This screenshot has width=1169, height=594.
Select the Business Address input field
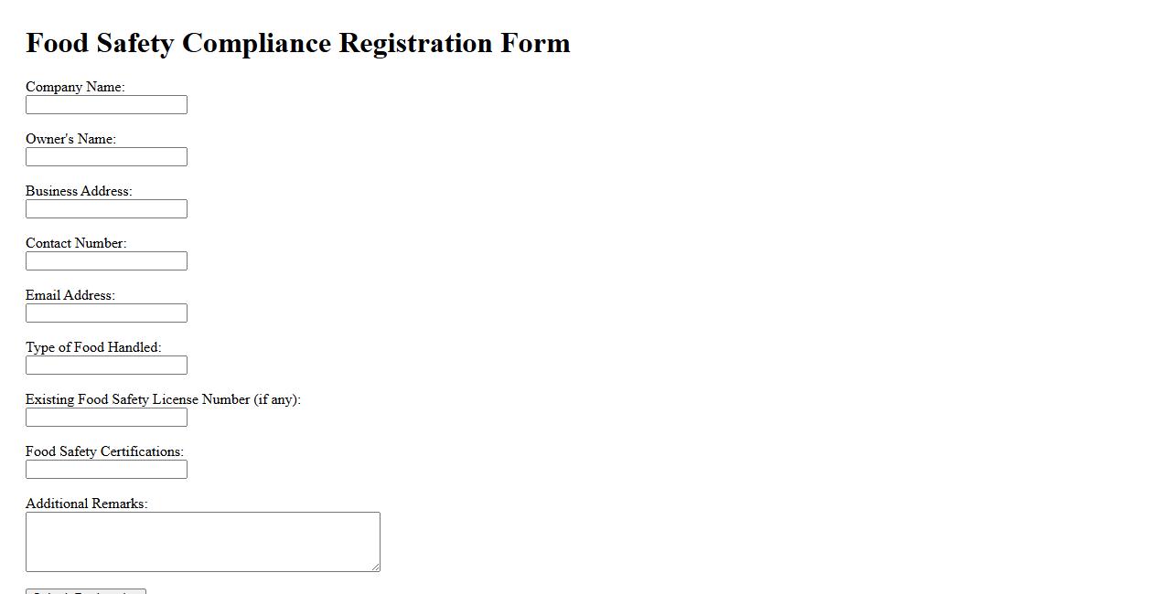pyautogui.click(x=106, y=209)
